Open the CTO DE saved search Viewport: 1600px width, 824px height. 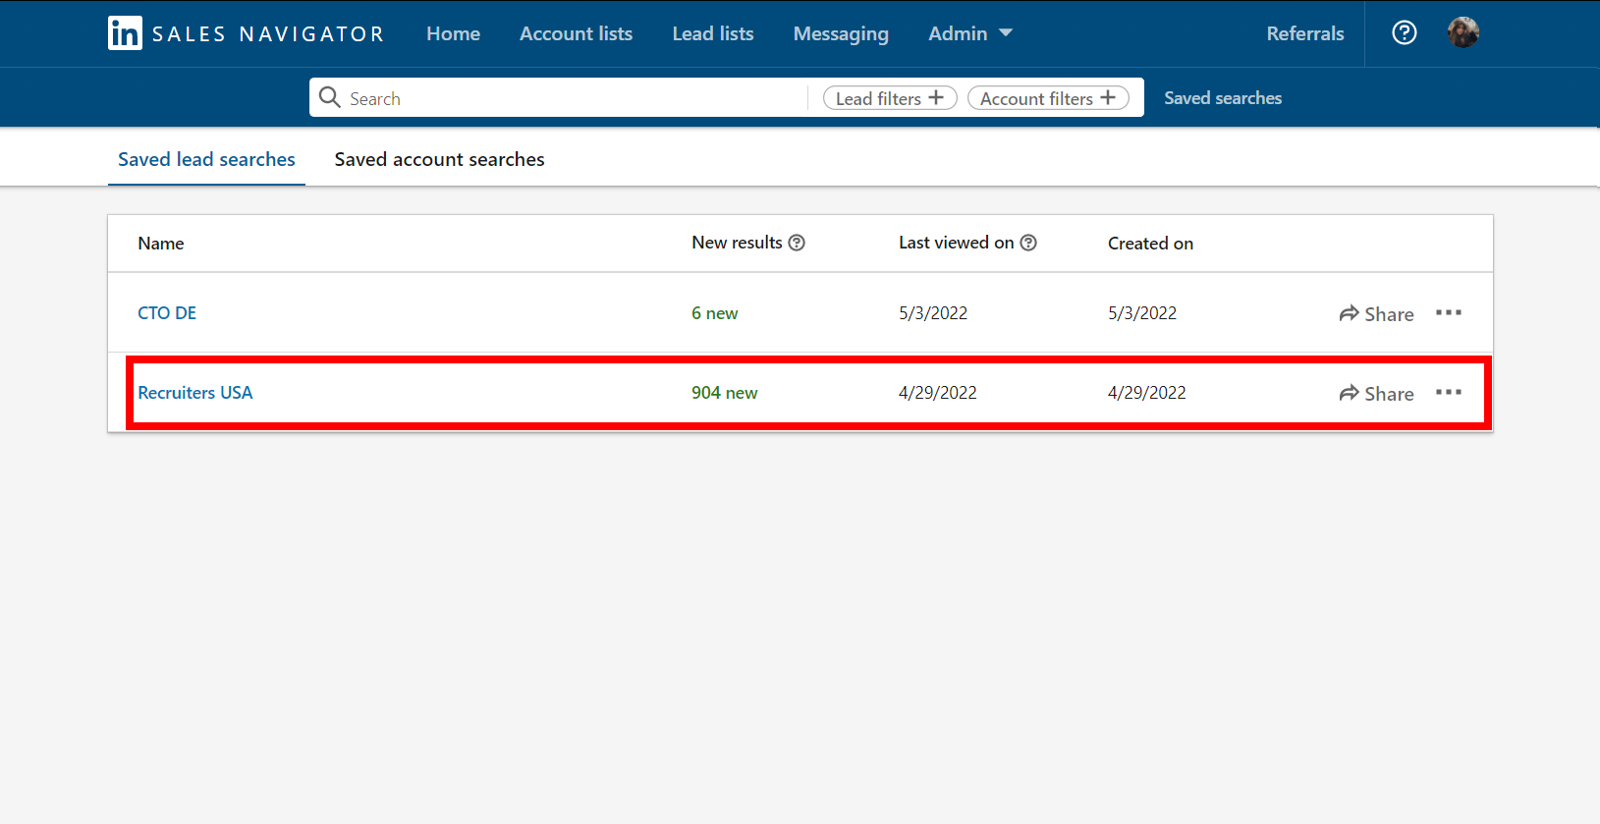coord(167,313)
